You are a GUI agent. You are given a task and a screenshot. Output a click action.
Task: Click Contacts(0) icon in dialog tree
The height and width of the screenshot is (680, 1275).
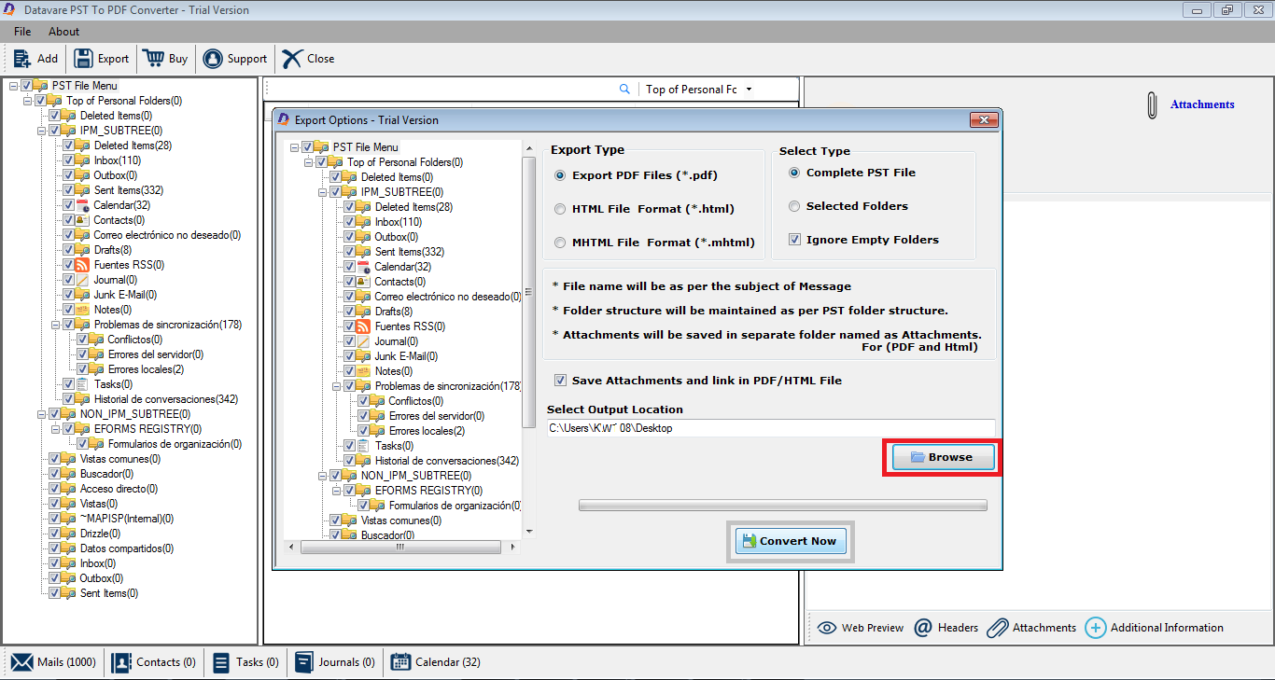click(x=364, y=282)
